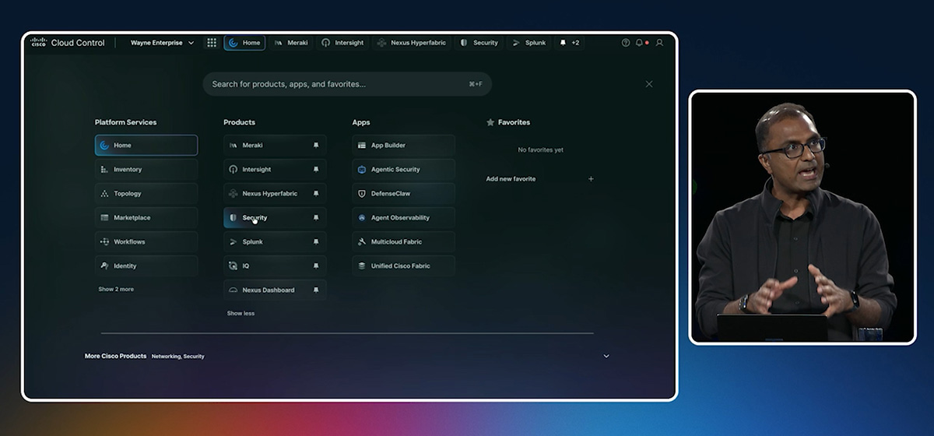Screen dimensions: 934x436
Task: Launch Unified Cisco Fabric app
Action: [403, 266]
